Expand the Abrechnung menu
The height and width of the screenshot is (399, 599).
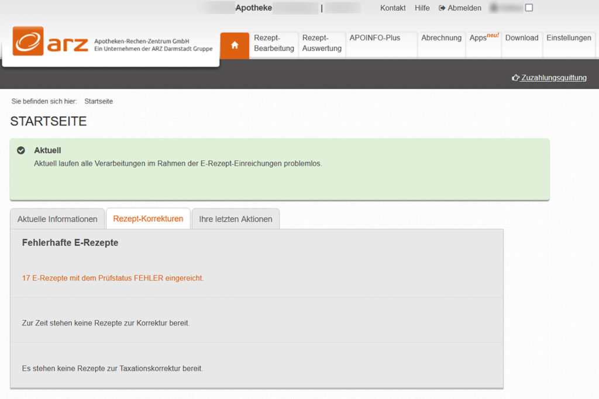441,38
